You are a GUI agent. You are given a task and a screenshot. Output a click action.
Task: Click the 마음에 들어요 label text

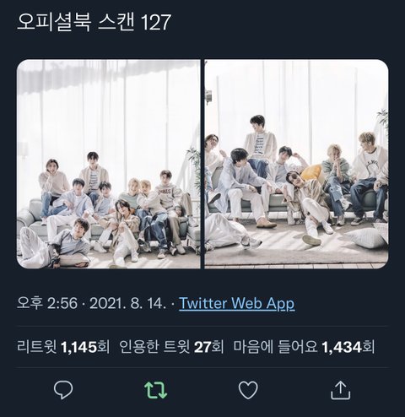[275, 347]
